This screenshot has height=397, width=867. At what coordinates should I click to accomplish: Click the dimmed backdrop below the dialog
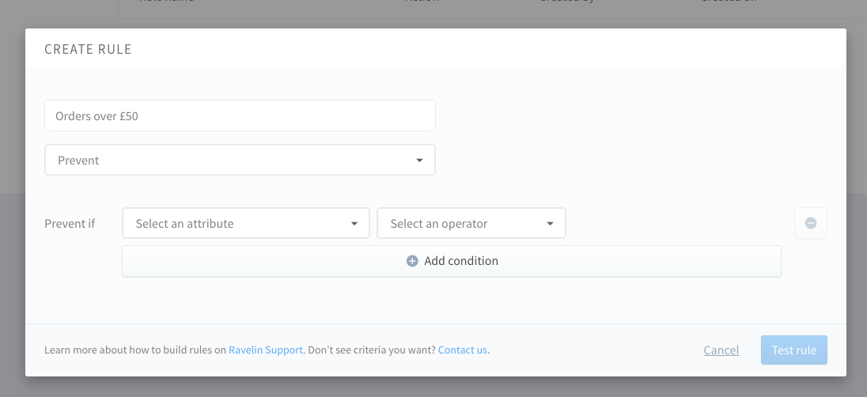tap(433, 388)
